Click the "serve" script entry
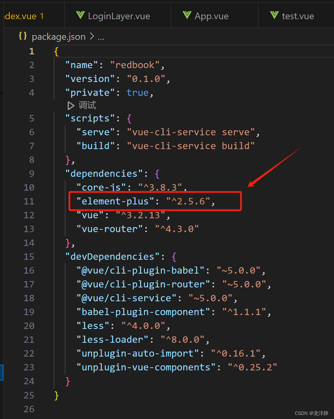 pos(168,132)
